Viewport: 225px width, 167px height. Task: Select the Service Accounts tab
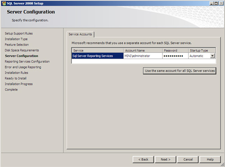[80, 34]
